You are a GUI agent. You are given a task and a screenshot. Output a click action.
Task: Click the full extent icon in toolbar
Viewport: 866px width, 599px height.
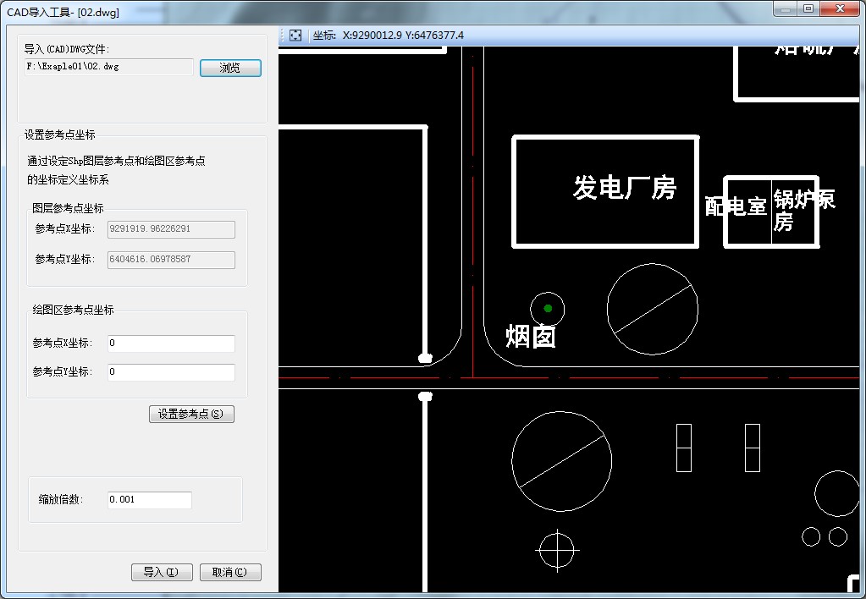coord(295,36)
